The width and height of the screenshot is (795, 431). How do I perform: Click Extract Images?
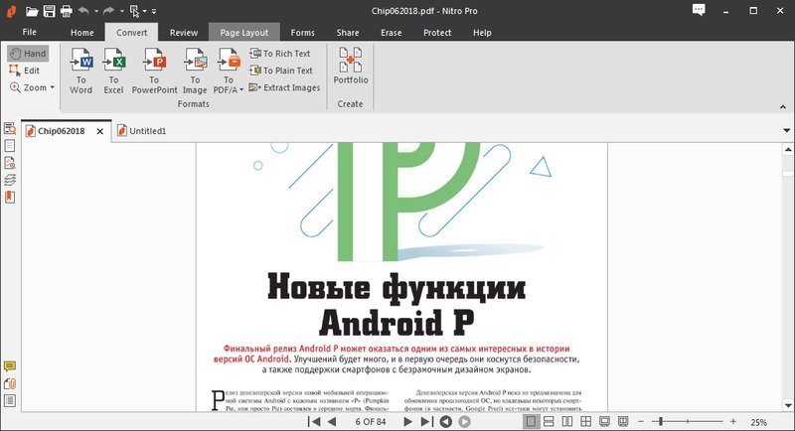coord(284,87)
